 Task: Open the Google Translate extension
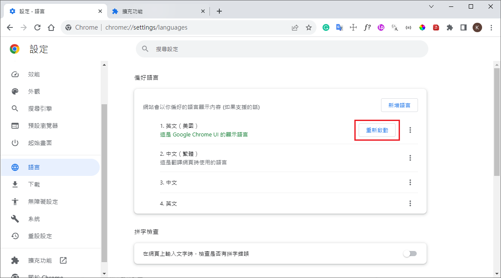(x=339, y=27)
